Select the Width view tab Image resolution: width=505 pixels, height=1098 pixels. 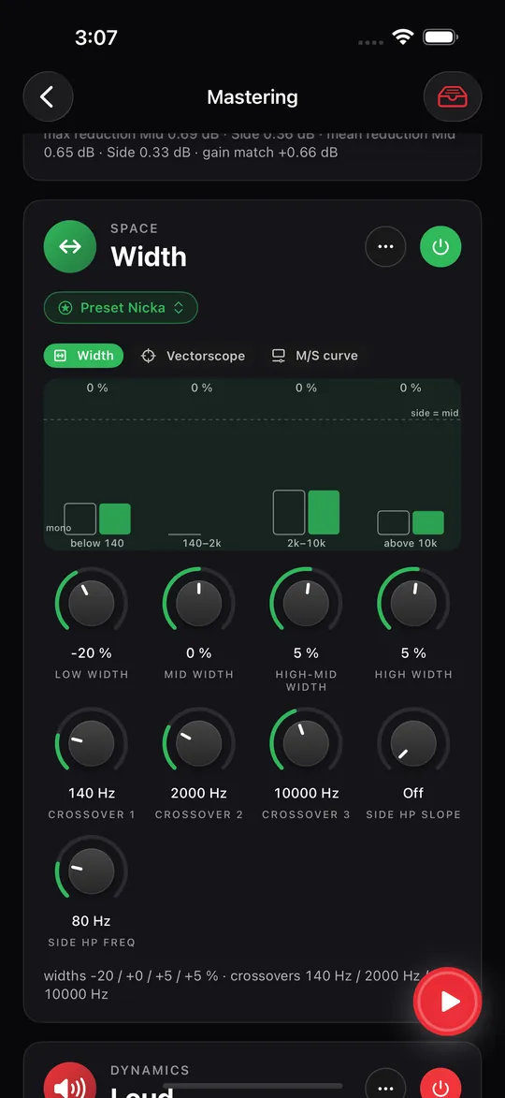coord(84,356)
